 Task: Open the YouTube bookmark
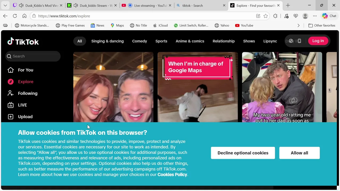(x=244, y=25)
